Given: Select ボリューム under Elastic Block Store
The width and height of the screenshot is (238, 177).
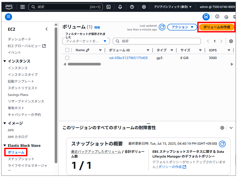Looking at the screenshot, I should pos(16,152).
